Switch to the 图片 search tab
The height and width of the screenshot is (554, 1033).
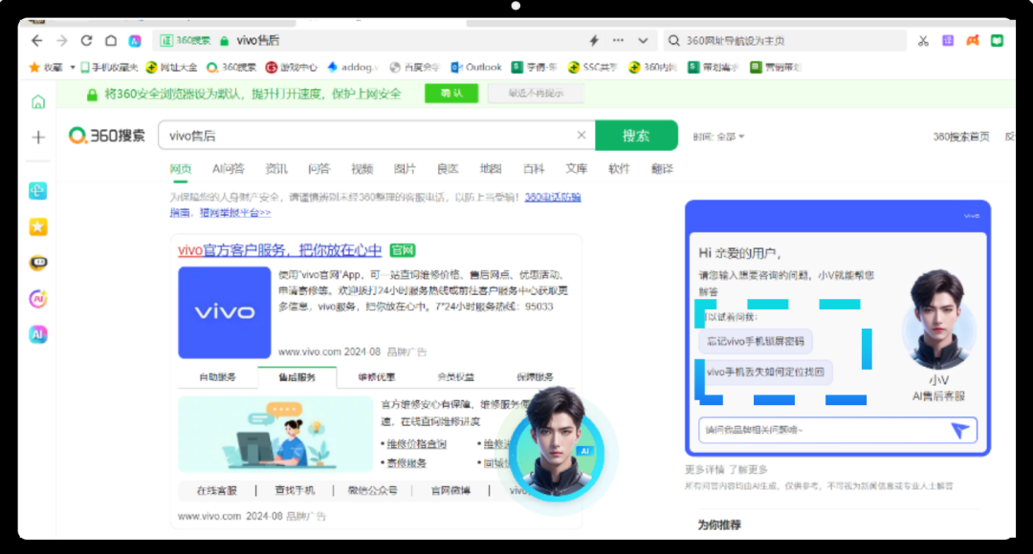pyautogui.click(x=405, y=169)
